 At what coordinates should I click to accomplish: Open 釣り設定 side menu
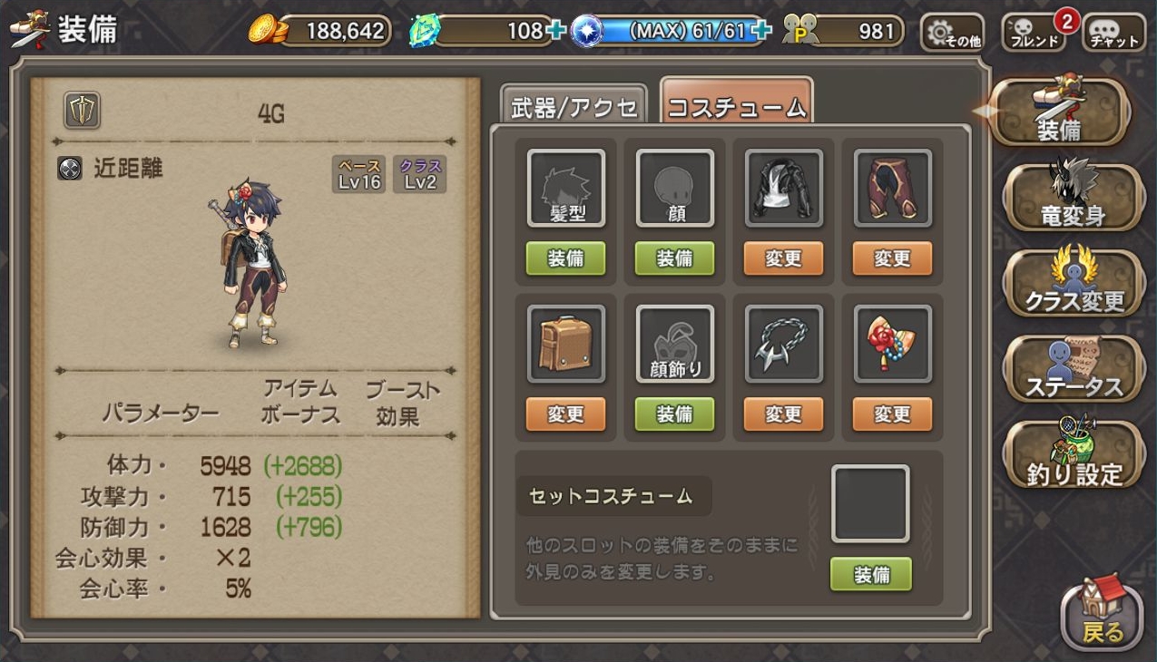(x=1074, y=453)
